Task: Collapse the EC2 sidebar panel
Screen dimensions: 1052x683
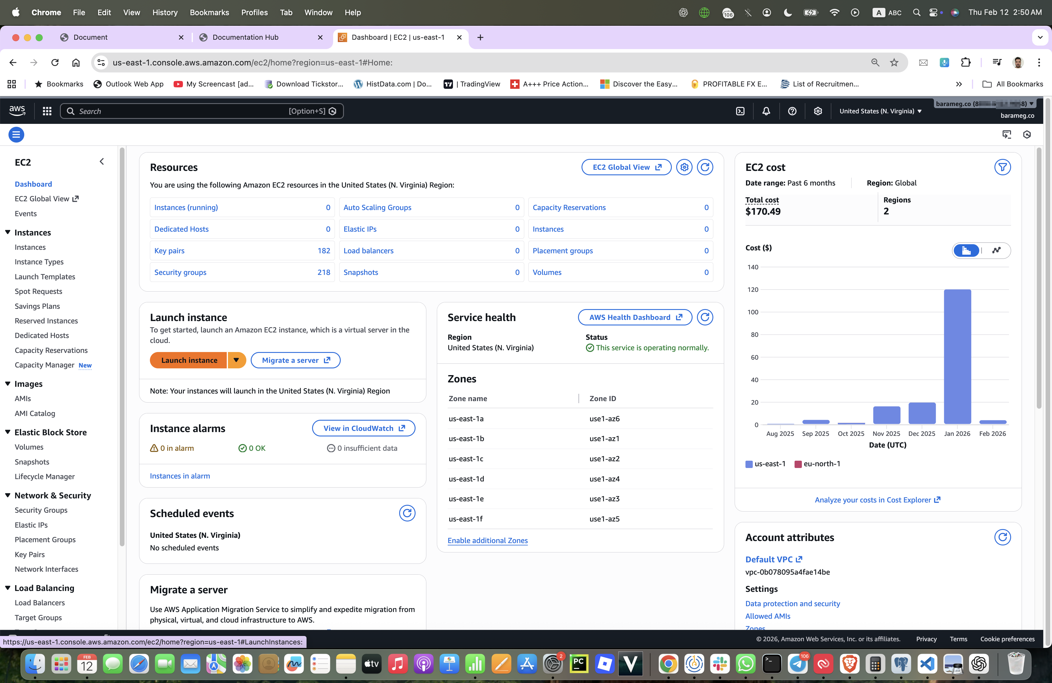Action: pos(102,162)
